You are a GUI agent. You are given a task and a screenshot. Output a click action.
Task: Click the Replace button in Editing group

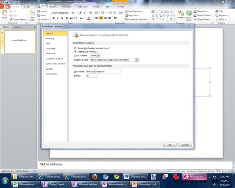point(222,15)
